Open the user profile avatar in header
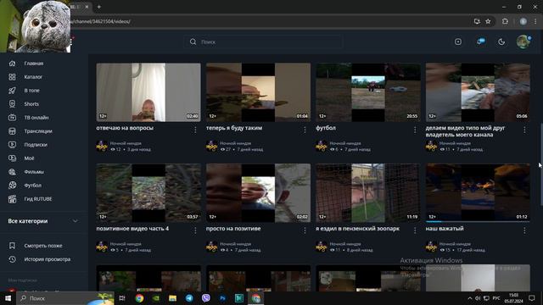Screen dimensions: 543x305 click(523, 42)
